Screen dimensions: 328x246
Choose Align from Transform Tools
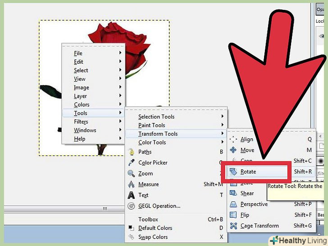click(x=271, y=139)
